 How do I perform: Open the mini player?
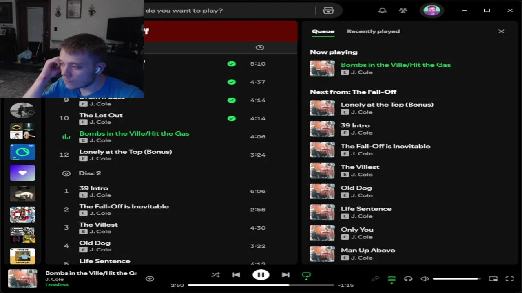pos(493,279)
